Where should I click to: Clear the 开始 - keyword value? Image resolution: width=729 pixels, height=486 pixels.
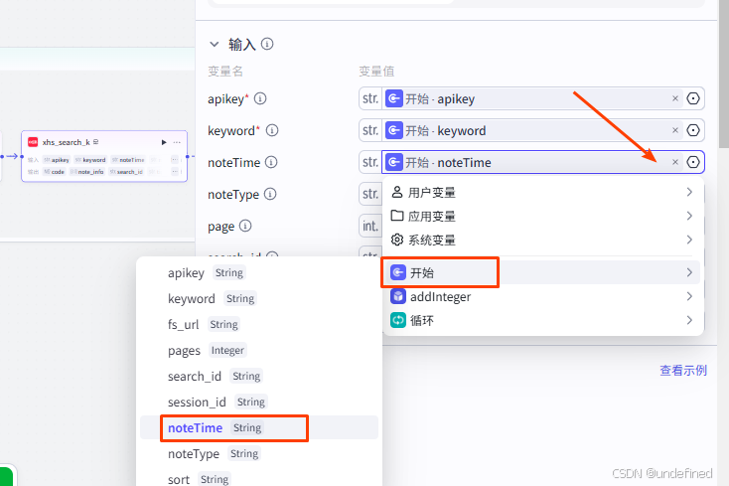675,130
